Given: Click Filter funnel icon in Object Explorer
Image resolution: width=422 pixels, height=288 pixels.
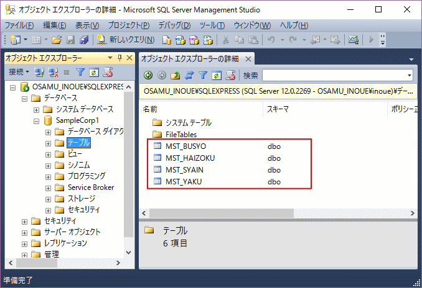Looking at the screenshot, I should coord(80,72).
